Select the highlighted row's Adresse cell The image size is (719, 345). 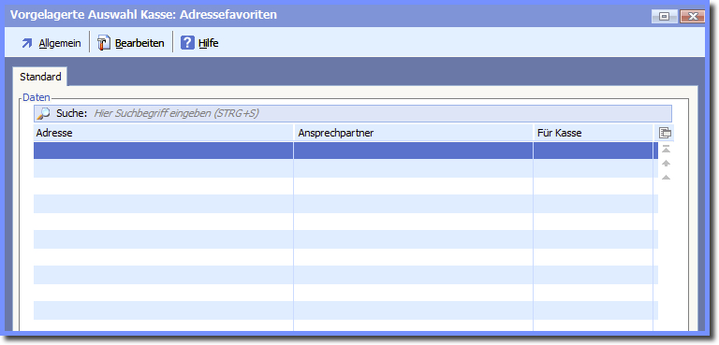coord(163,151)
